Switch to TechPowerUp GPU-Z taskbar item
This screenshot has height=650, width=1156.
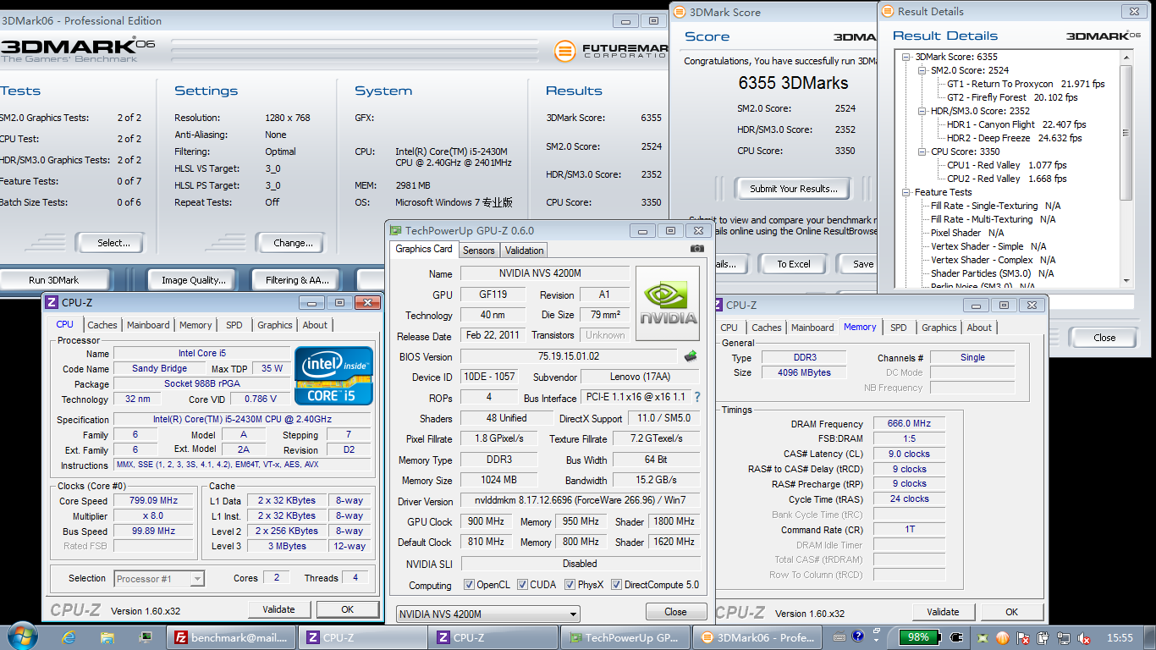tap(625, 637)
